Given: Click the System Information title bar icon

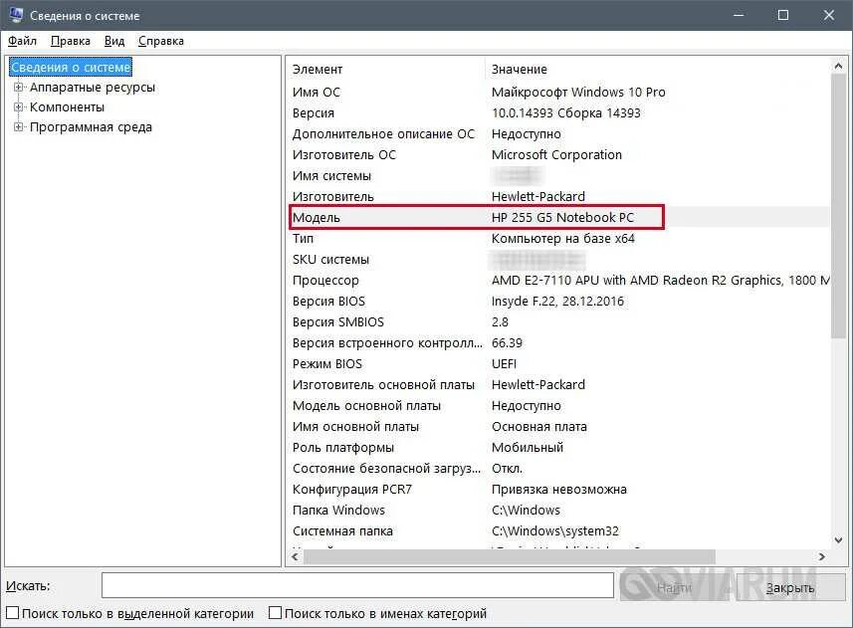Looking at the screenshot, I should (16, 15).
